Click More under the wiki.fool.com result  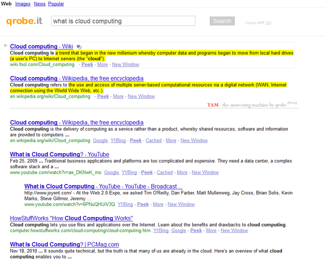pyautogui.click(x=102, y=65)
